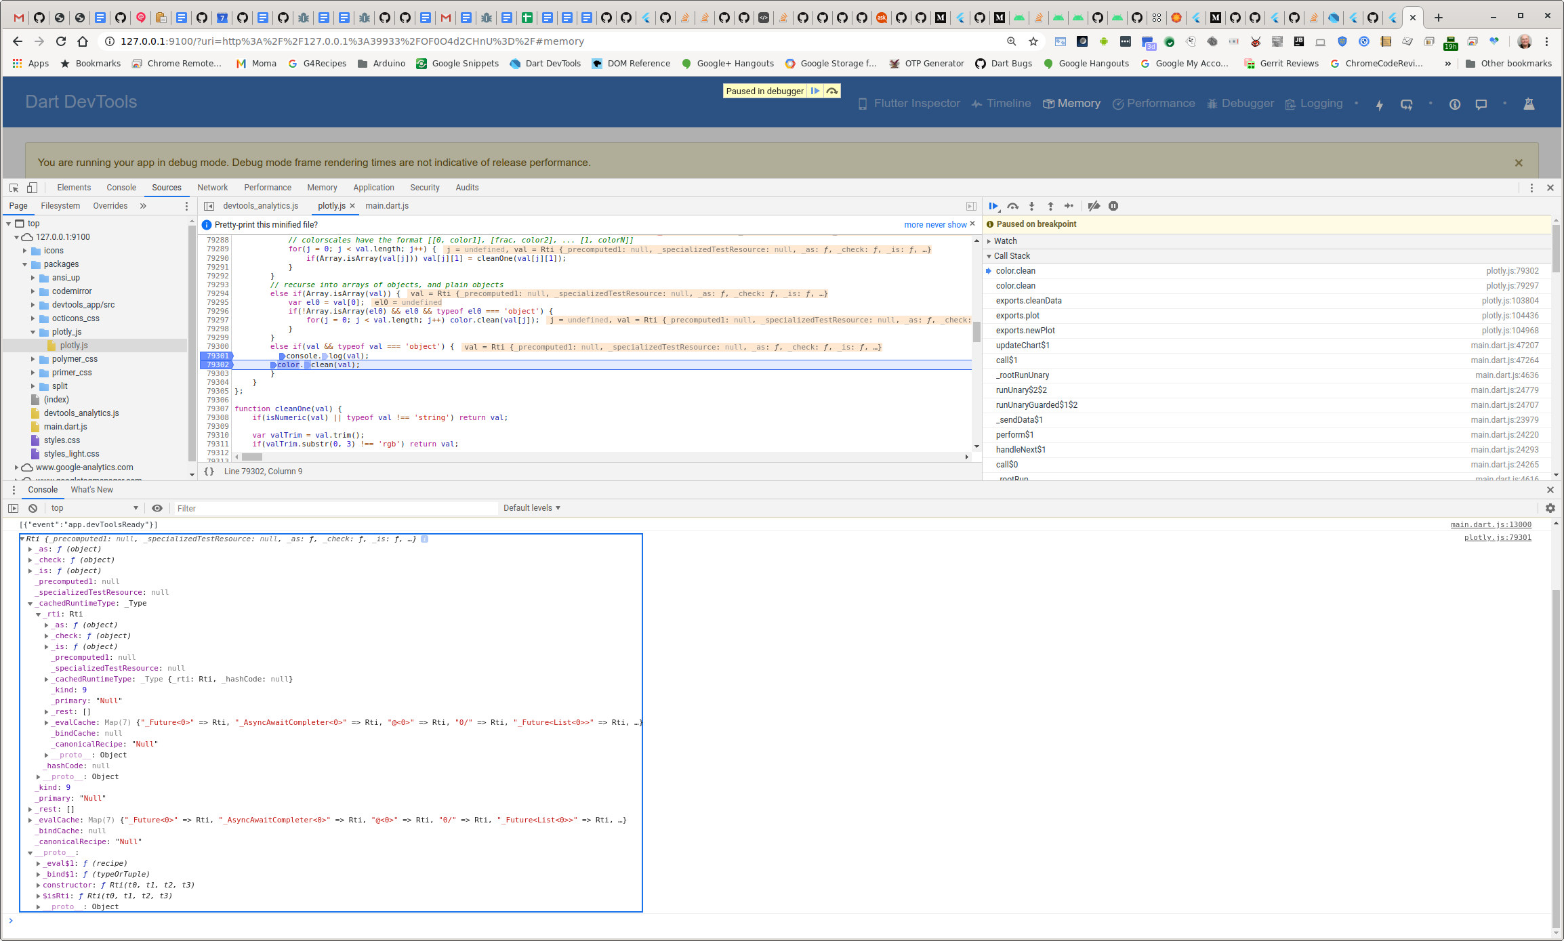This screenshot has height=941, width=1564.
Task: Open main.dart.js:13000 source link in console
Action: tap(1491, 524)
